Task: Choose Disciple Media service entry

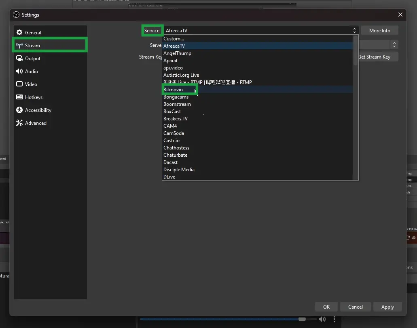Action: (x=257, y=169)
